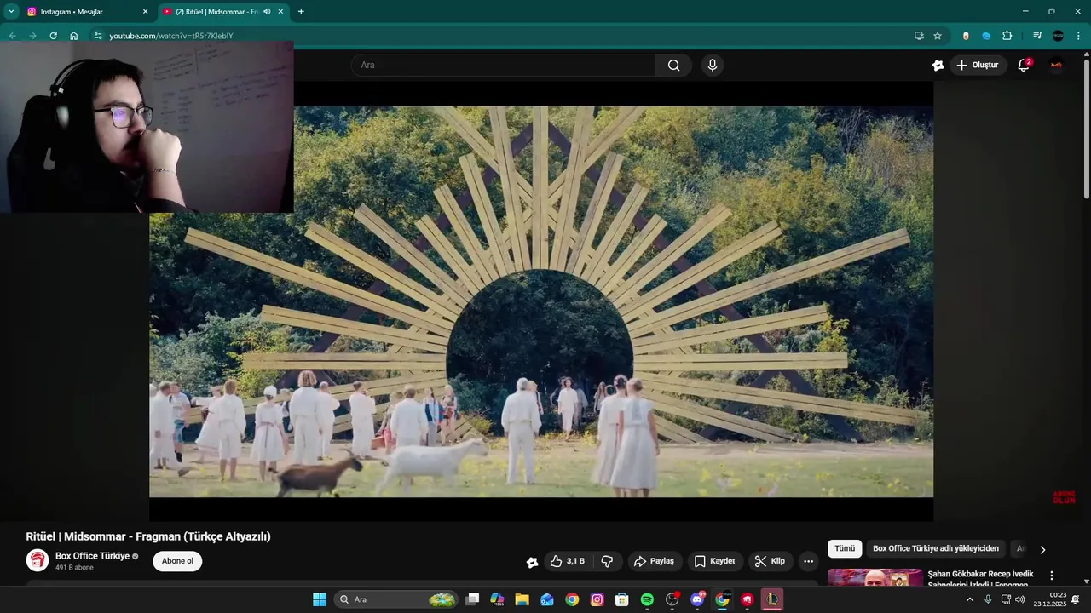Screen dimensions: 1091x613
Task: Click install app icon in address bar
Action: pos(919,36)
